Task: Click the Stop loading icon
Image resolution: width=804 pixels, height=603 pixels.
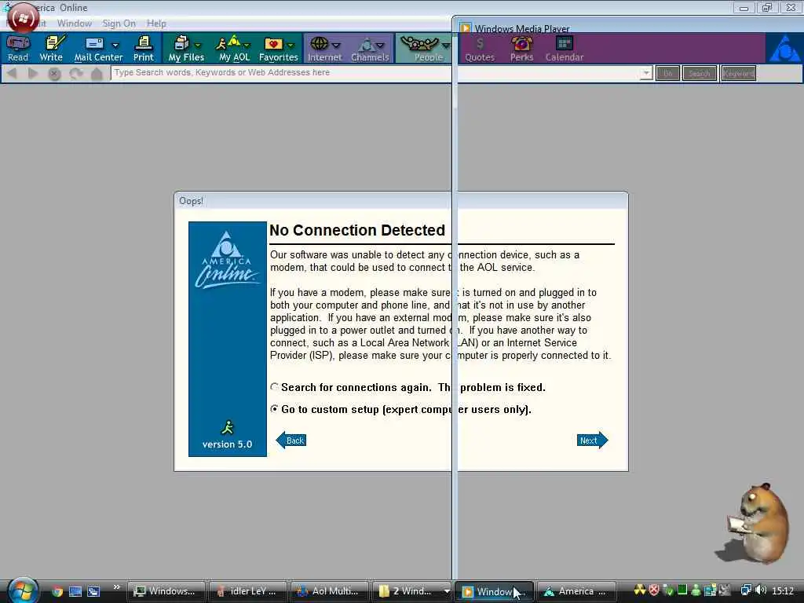Action: (54, 74)
